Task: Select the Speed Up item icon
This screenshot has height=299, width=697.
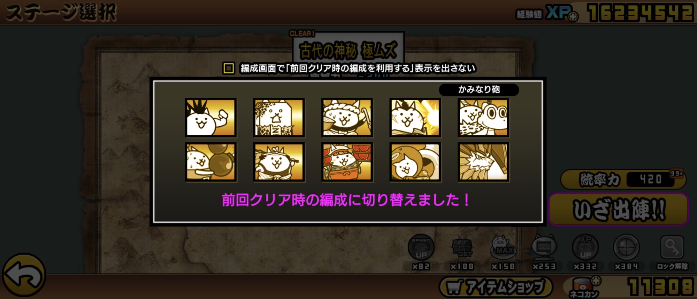Action: [421, 247]
